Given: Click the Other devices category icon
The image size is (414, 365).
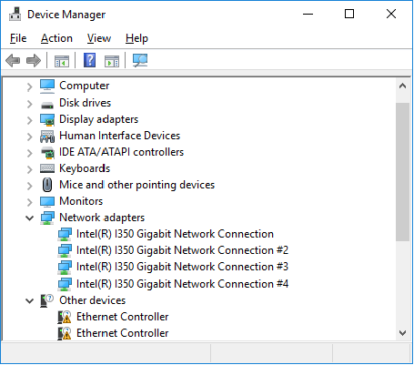Looking at the screenshot, I should click(x=46, y=300).
